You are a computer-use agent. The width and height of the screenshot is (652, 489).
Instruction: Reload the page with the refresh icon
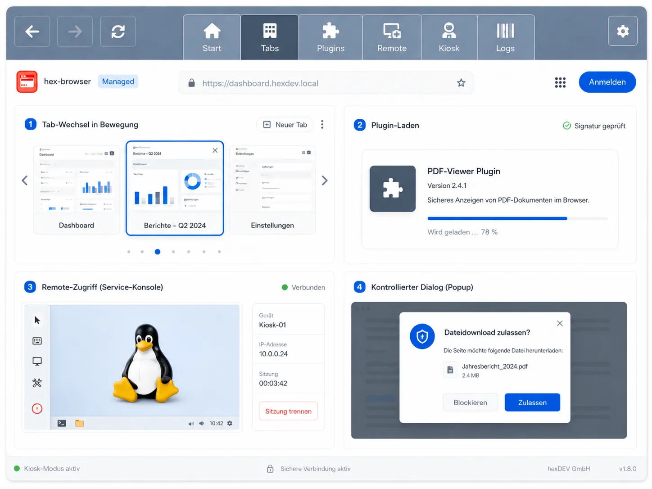click(118, 32)
